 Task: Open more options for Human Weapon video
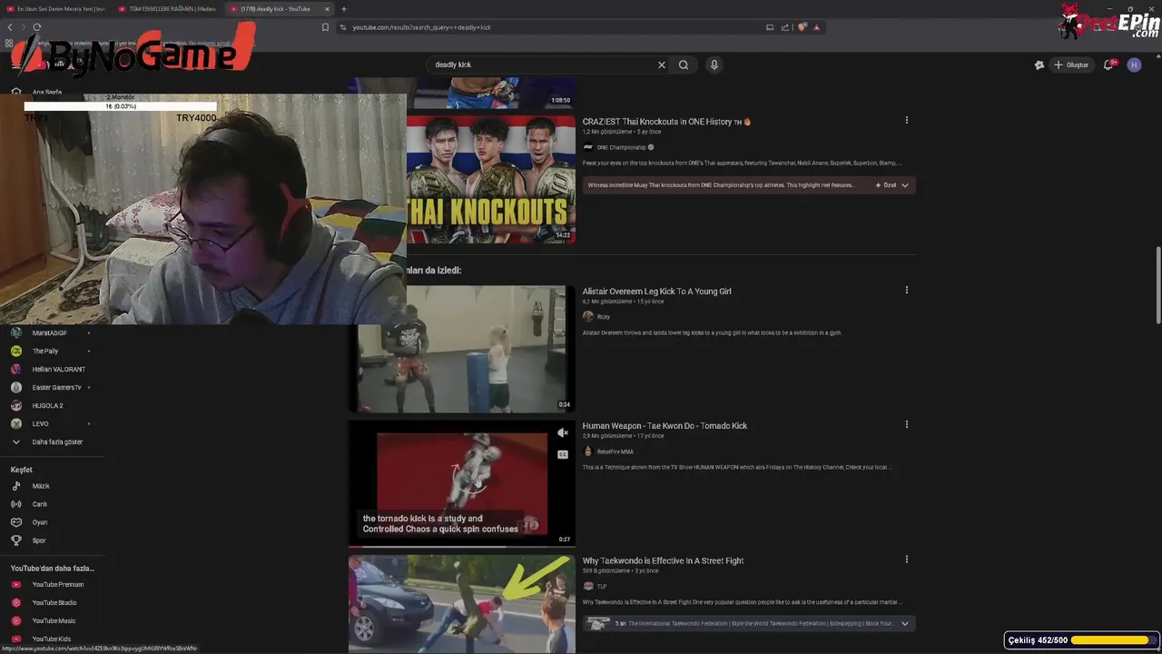(x=906, y=424)
